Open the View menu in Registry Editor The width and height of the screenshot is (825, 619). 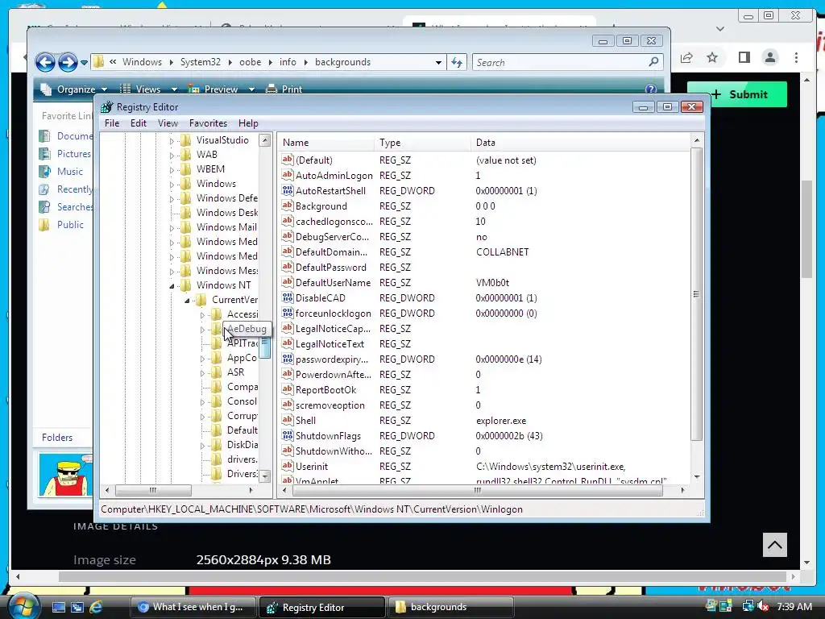pos(168,123)
